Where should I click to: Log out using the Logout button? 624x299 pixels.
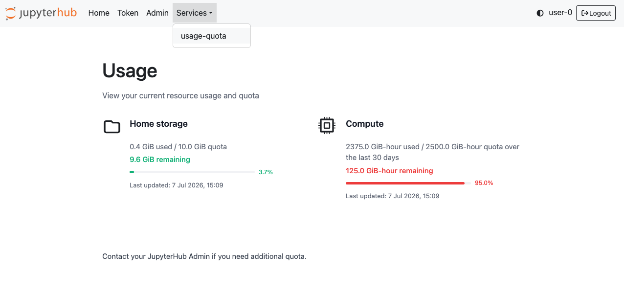[x=596, y=13]
